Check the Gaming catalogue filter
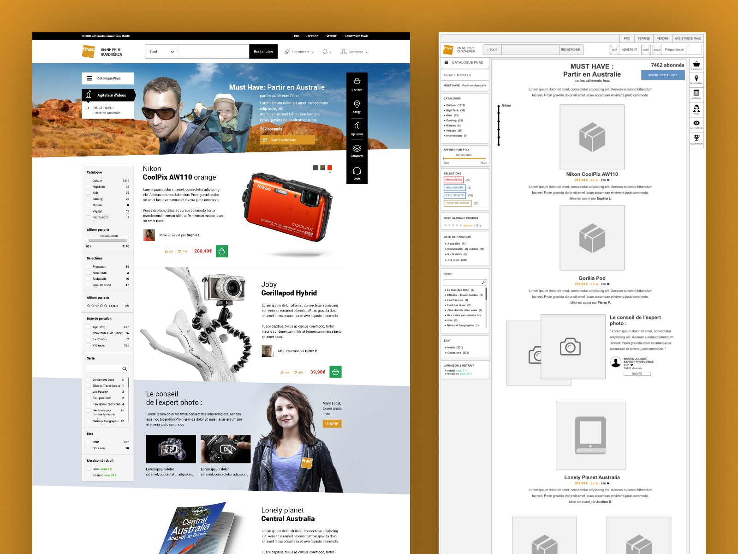 tap(89, 199)
